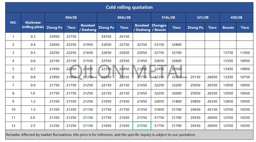This screenshot has height=142, width=256.
Task: Select the thickness (rolling plate) header
Action: pyautogui.click(x=33, y=25)
